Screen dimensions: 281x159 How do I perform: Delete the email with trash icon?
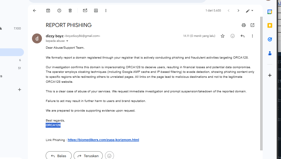click(x=70, y=11)
